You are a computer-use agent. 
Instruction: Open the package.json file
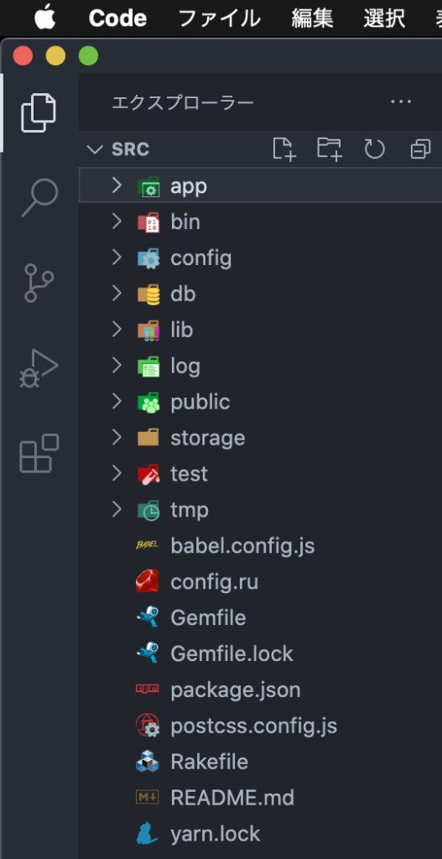260,690
